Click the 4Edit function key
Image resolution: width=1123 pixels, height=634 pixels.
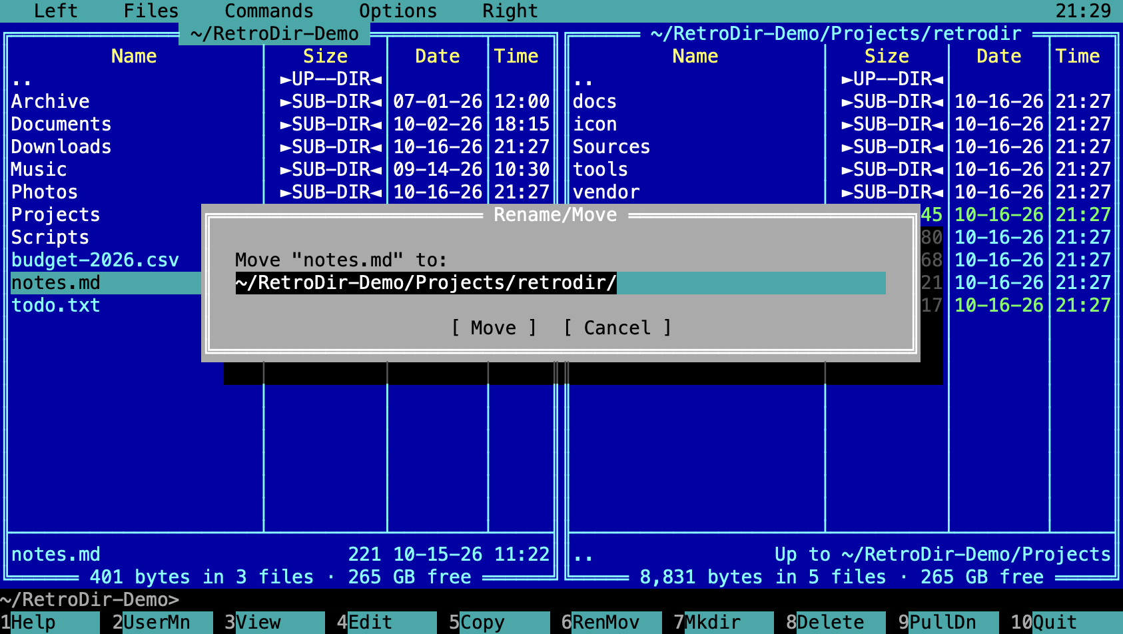click(387, 622)
